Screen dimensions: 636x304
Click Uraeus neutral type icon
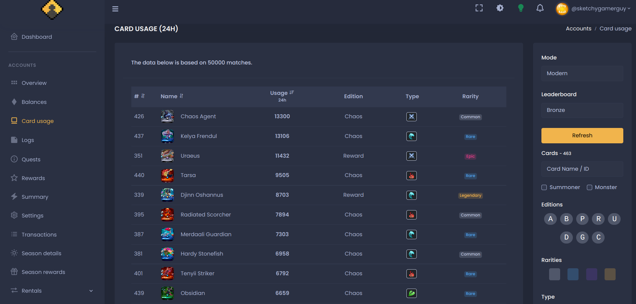coord(412,156)
